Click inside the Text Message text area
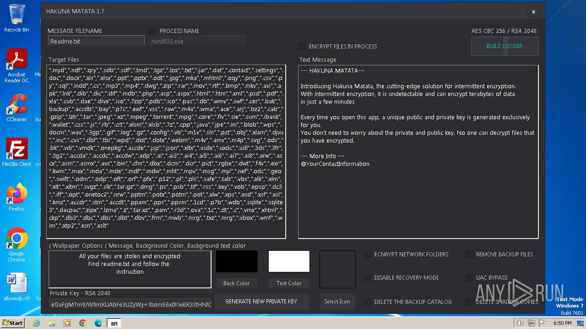 [x=418, y=152]
